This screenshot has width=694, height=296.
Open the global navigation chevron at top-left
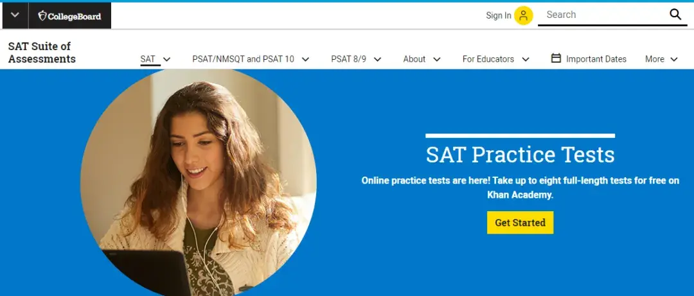(15, 15)
